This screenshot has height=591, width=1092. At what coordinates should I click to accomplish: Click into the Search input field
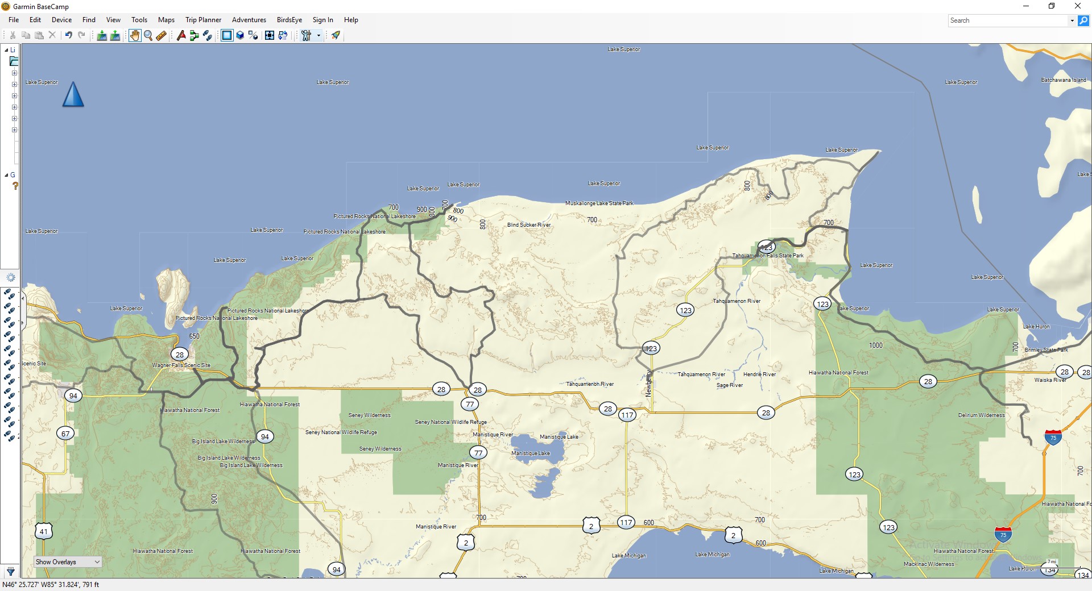click(x=1008, y=20)
